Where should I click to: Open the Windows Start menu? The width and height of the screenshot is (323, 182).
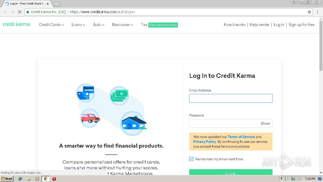[x=7, y=179]
